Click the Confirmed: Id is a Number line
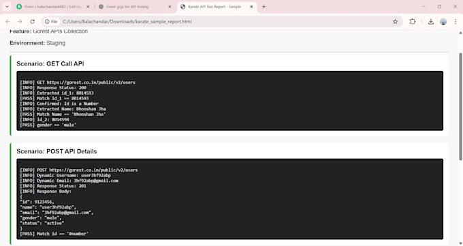This screenshot has width=463, height=246. (x=59, y=104)
